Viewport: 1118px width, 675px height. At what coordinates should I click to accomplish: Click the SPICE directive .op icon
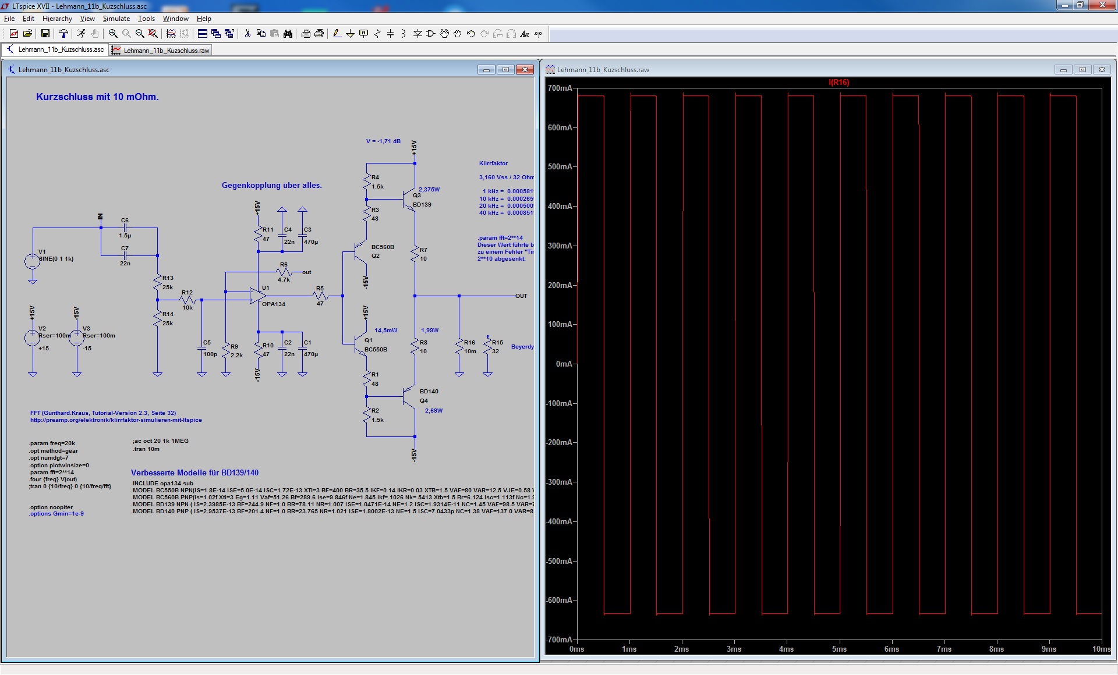click(538, 34)
